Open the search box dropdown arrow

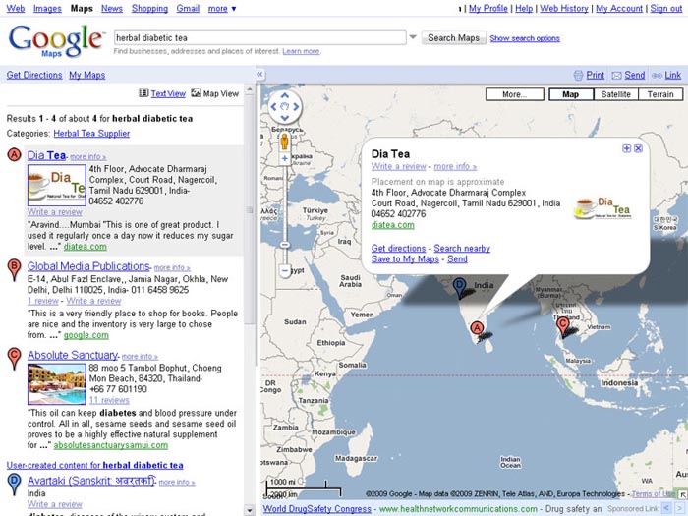pos(413,37)
